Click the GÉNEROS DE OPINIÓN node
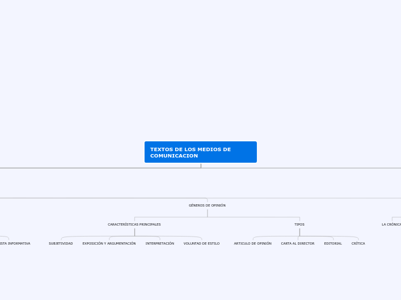The image size is (401, 300). click(x=207, y=205)
